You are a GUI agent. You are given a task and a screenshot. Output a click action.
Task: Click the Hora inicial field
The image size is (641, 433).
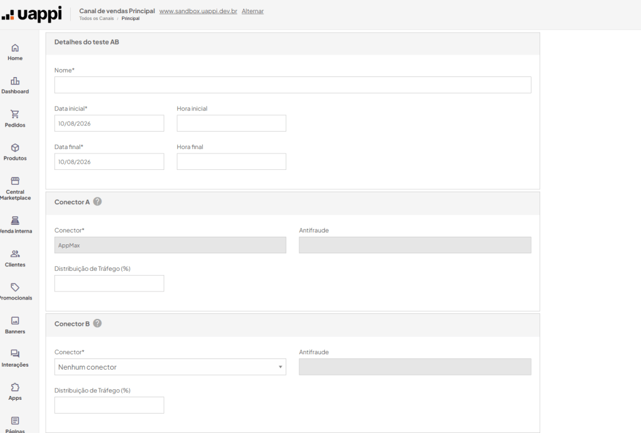pos(232,123)
